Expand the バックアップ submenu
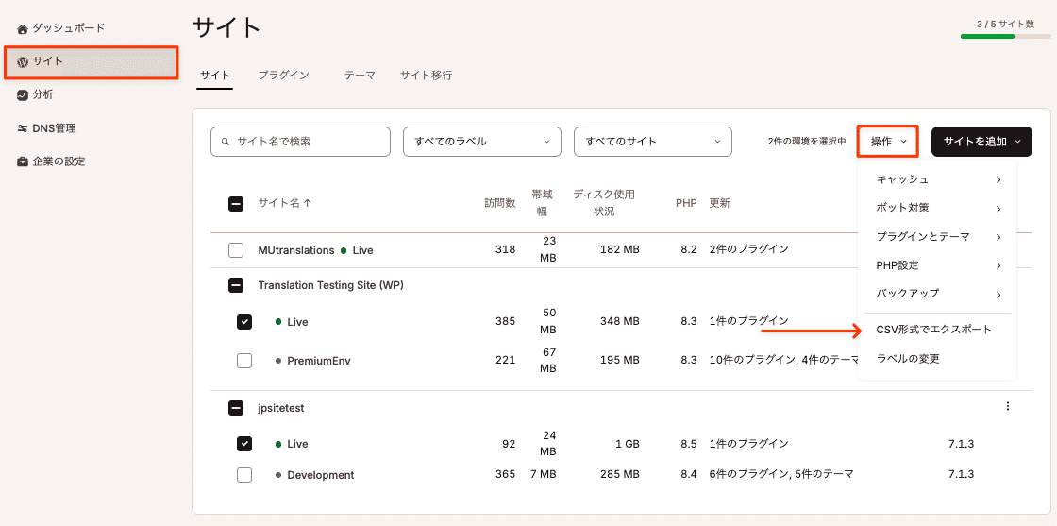1057x526 pixels. click(x=937, y=294)
